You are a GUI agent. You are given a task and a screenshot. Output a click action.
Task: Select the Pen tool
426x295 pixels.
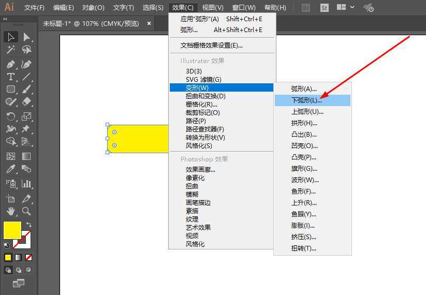11,64
